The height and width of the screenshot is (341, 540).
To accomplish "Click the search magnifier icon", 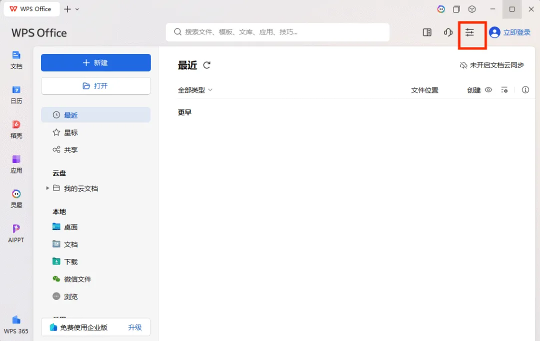I will click(x=177, y=32).
